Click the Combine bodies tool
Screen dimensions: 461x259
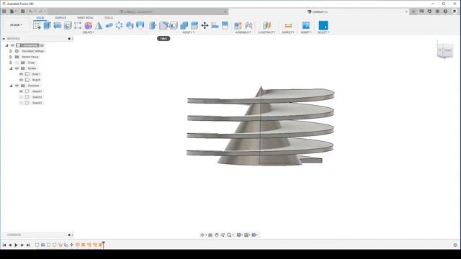[x=184, y=26]
